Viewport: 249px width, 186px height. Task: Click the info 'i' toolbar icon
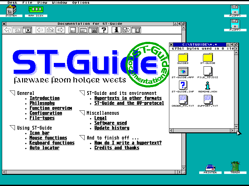(117, 30)
